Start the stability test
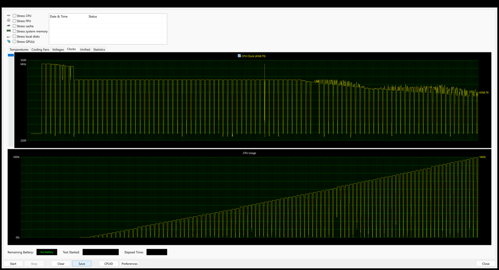499x270 pixels. point(13,263)
